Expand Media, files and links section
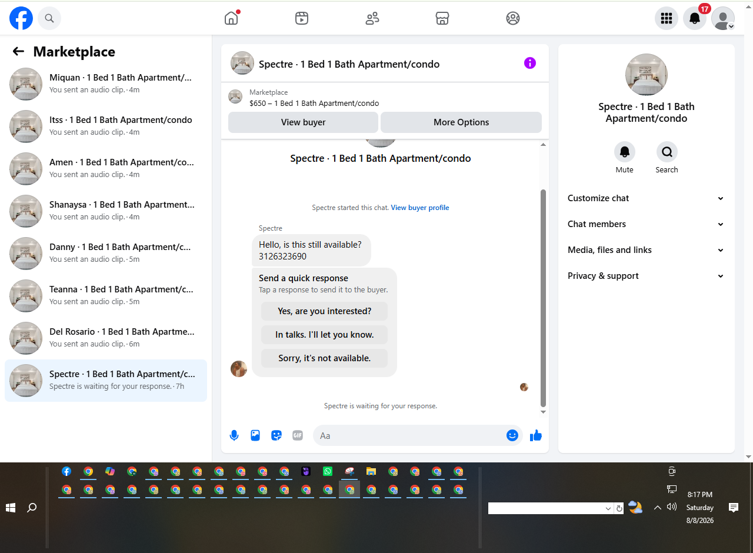 646,250
